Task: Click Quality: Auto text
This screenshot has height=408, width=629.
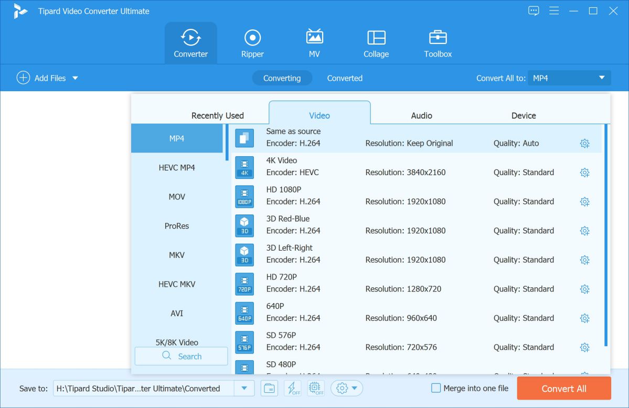Action: (x=516, y=143)
